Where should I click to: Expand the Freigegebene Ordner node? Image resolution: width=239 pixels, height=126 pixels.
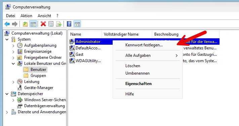(x=13, y=58)
